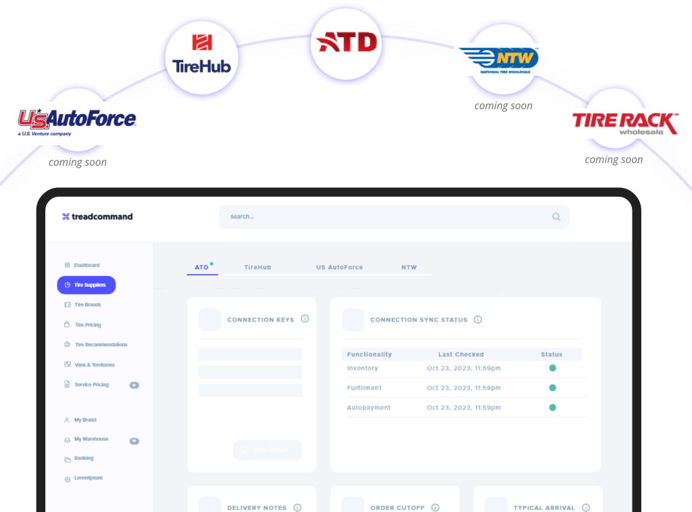
Task: Click the Save Changes button
Action: tap(267, 450)
